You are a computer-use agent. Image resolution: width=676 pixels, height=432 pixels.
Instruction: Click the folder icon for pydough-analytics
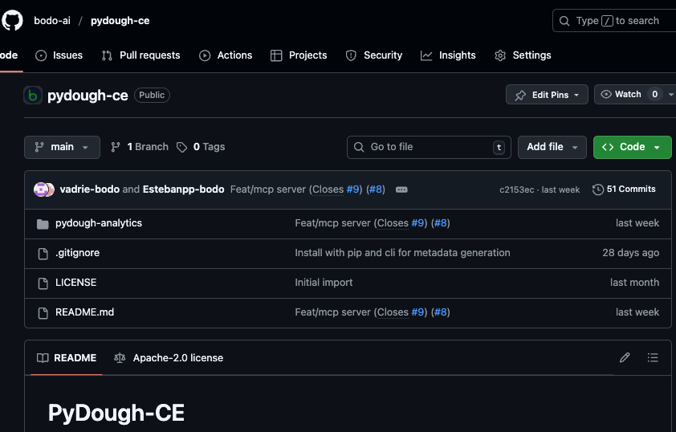click(x=43, y=224)
